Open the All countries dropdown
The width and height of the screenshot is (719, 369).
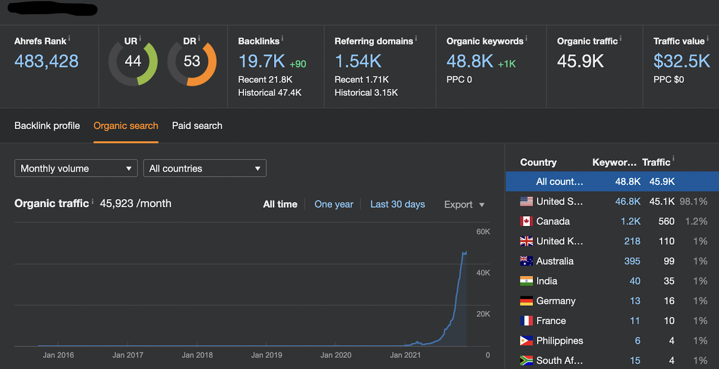[x=205, y=168]
